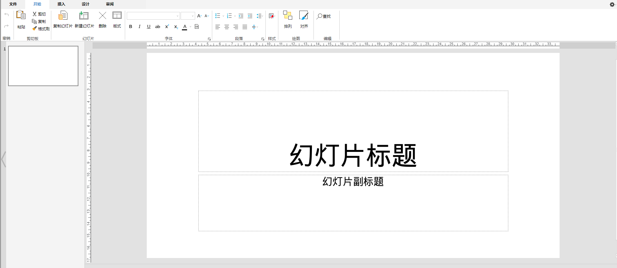Apply the font color A button
Viewport: 617px width, 268px height.
tap(185, 27)
